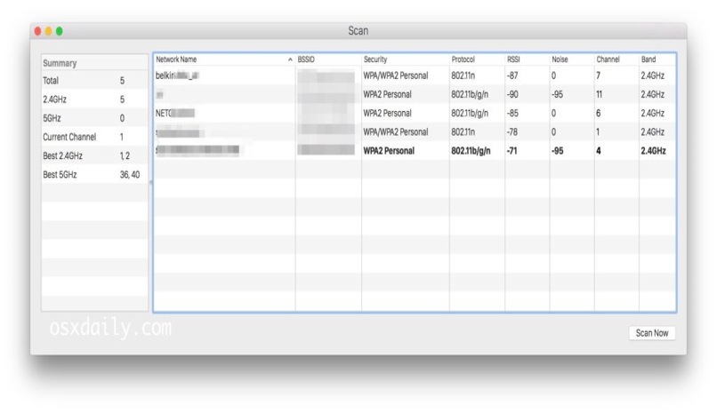
Task: Click the Scan Now button
Action: coord(652,333)
